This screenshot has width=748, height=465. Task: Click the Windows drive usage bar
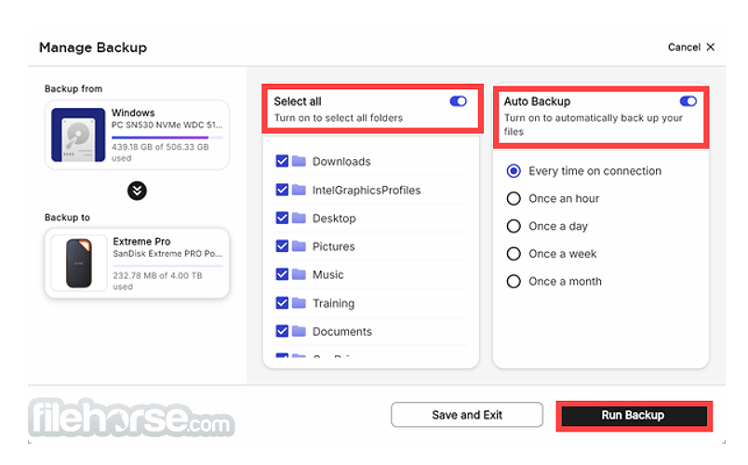coord(167,138)
